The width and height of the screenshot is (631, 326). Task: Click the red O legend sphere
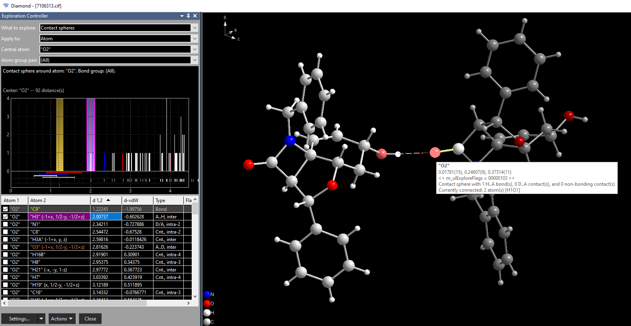207,304
